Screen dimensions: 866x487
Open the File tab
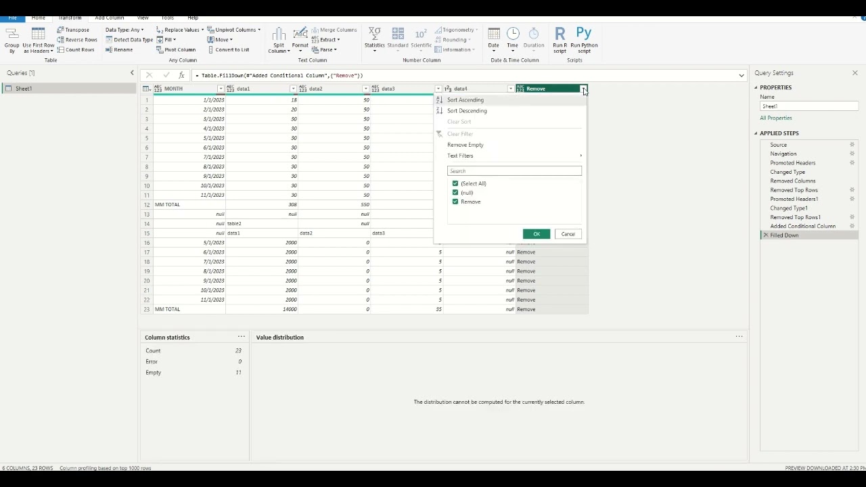pyautogui.click(x=12, y=18)
